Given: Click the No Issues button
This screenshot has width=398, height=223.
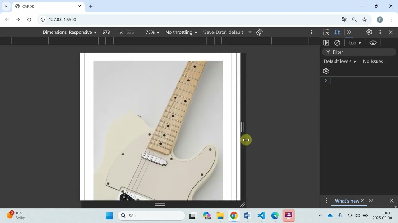Looking at the screenshot, I should [x=373, y=61].
